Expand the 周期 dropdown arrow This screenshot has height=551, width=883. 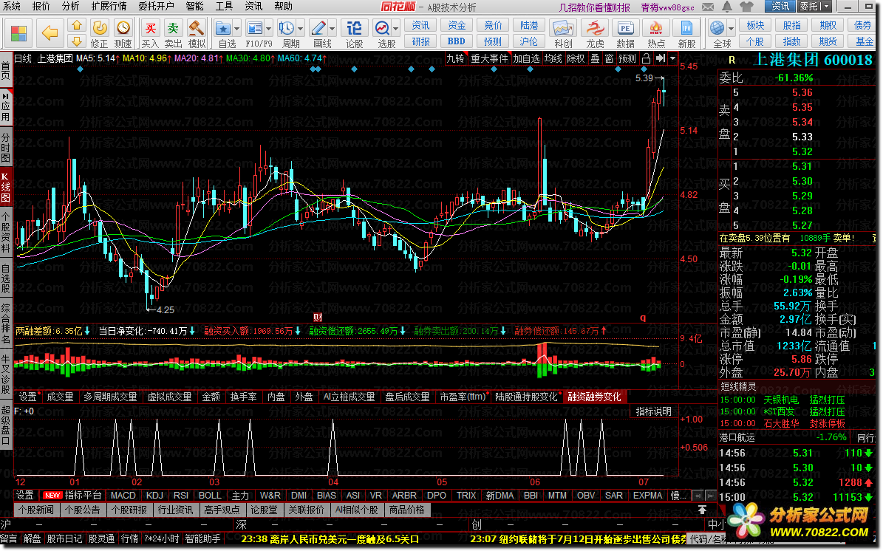301,28
